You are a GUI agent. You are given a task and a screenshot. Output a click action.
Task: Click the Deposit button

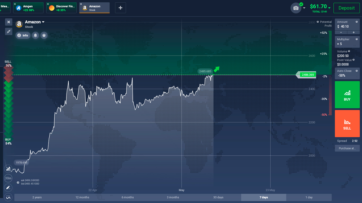click(x=346, y=8)
